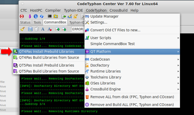Click the purple download arrow icon
Image resolution: width=194 pixels, height=115 pixels.
tap(30, 16)
